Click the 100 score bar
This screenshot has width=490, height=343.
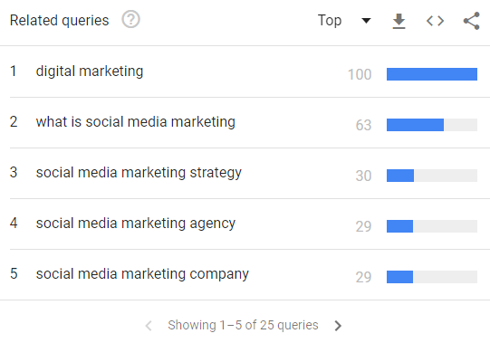point(432,74)
